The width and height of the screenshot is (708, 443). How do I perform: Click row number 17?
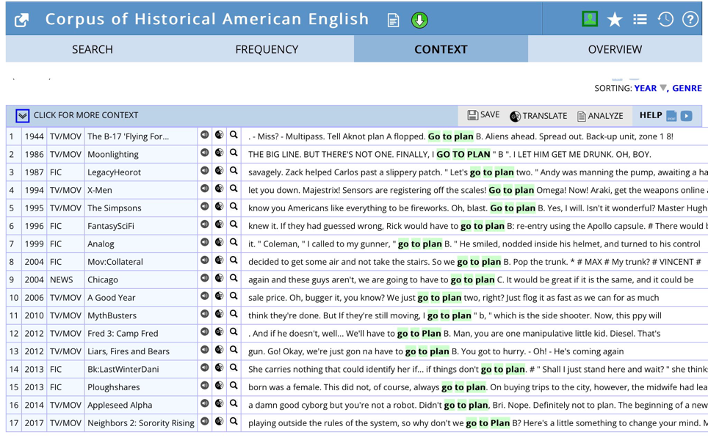(14, 423)
